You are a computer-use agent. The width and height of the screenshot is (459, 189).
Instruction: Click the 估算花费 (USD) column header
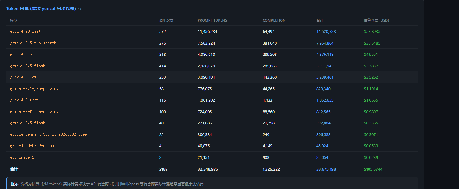(x=376, y=20)
